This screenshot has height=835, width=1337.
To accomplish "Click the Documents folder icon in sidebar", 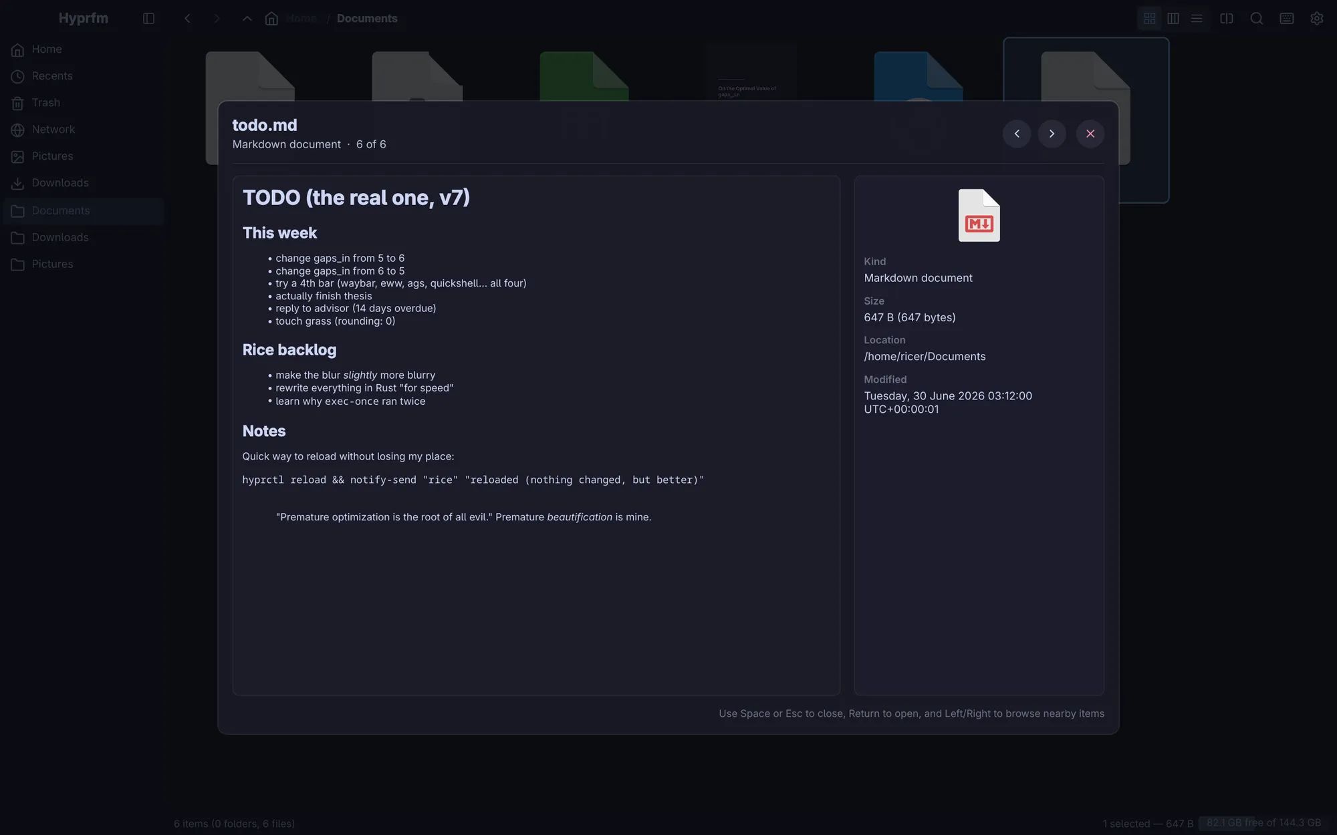I will [x=18, y=212].
